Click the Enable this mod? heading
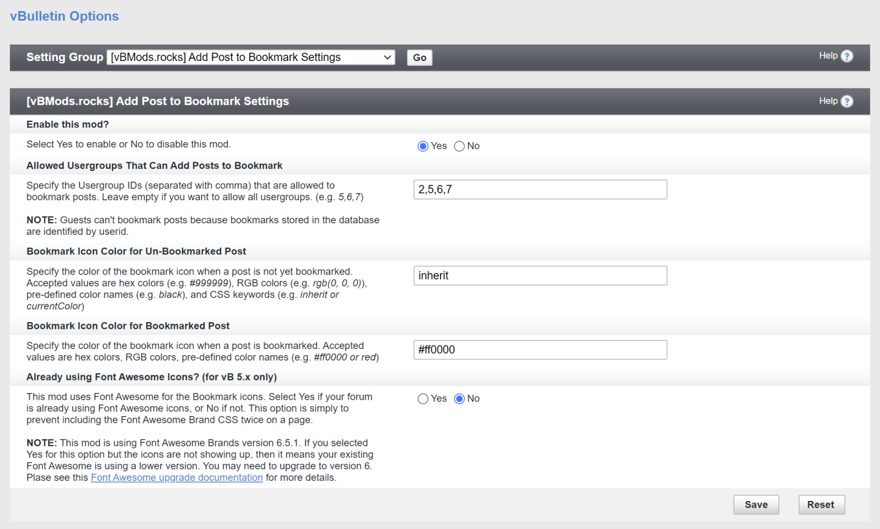Image resolution: width=880 pixels, height=529 pixels. (68, 124)
